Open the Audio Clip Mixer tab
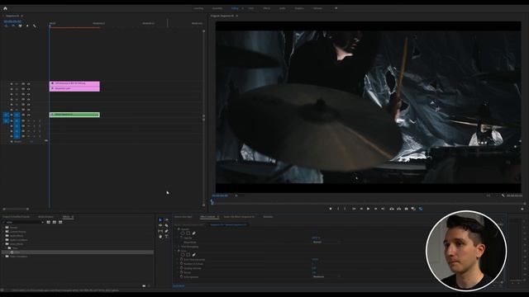The height and width of the screenshot is (297, 529). pos(239,217)
